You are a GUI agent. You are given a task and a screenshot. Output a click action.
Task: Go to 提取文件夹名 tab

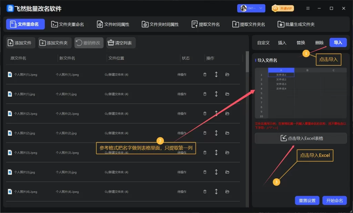(x=249, y=24)
